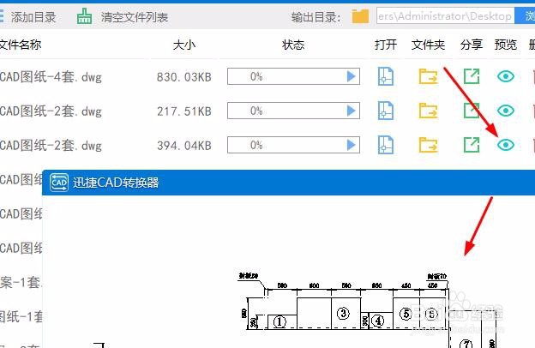Viewport: 535px width, 348px height.
Task: Preview the 394.04KB file with the eye icon
Action: [506, 145]
